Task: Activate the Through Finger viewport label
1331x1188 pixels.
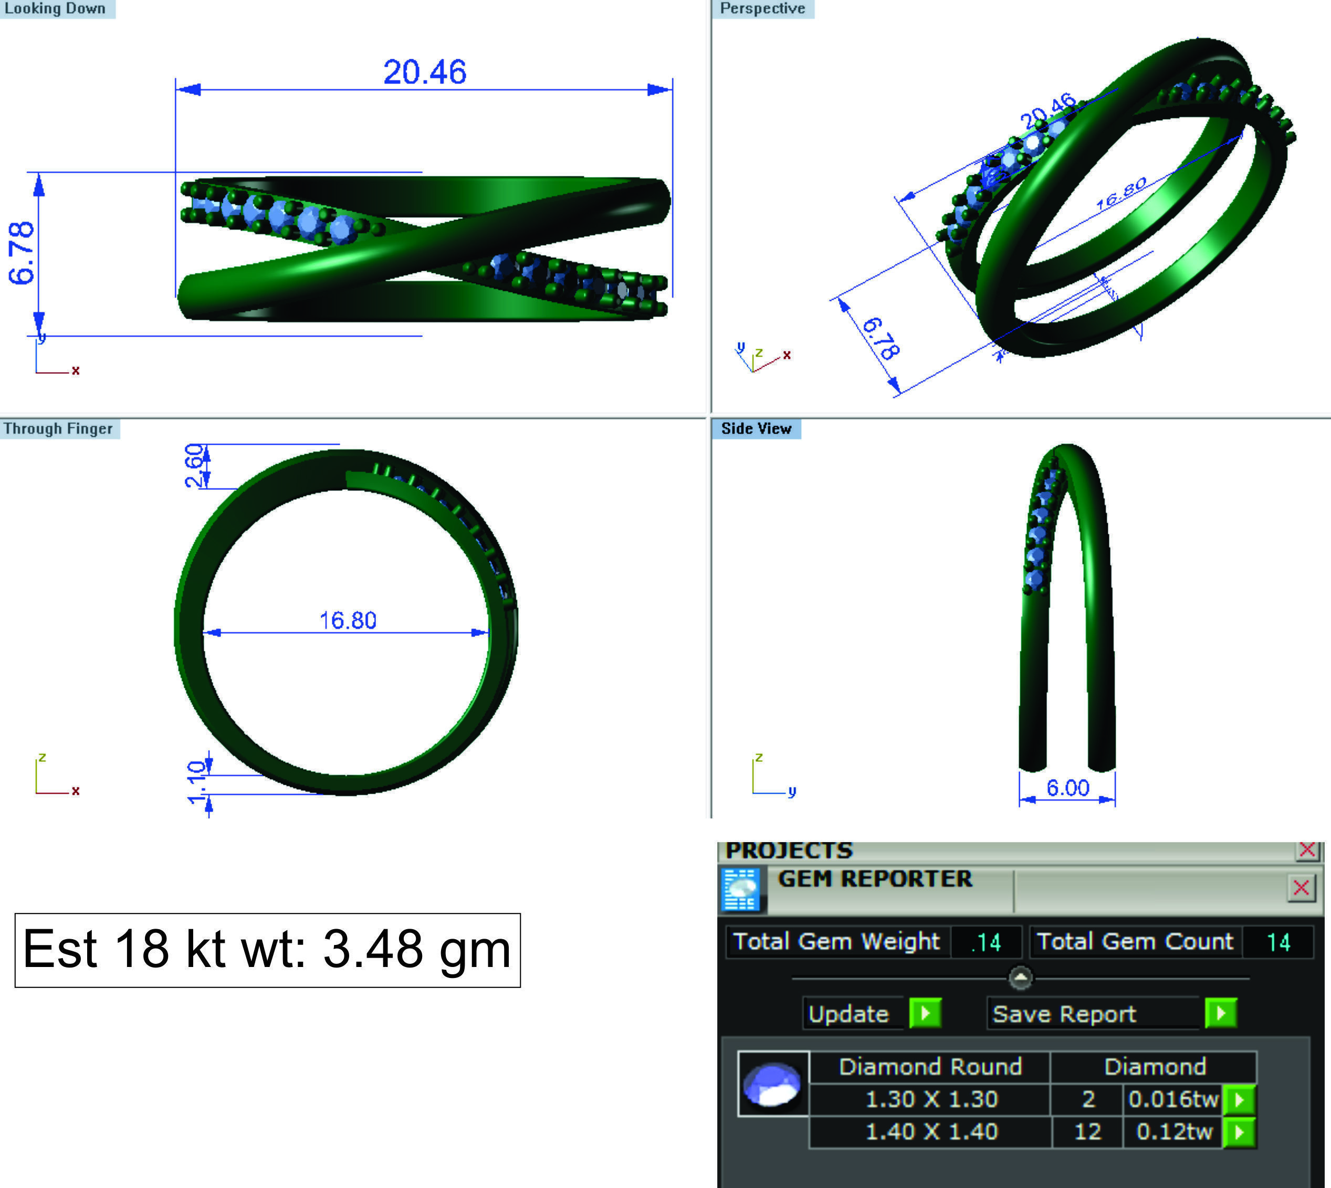Action: coord(58,429)
